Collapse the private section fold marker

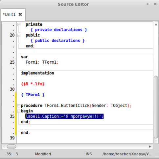[19, 24]
